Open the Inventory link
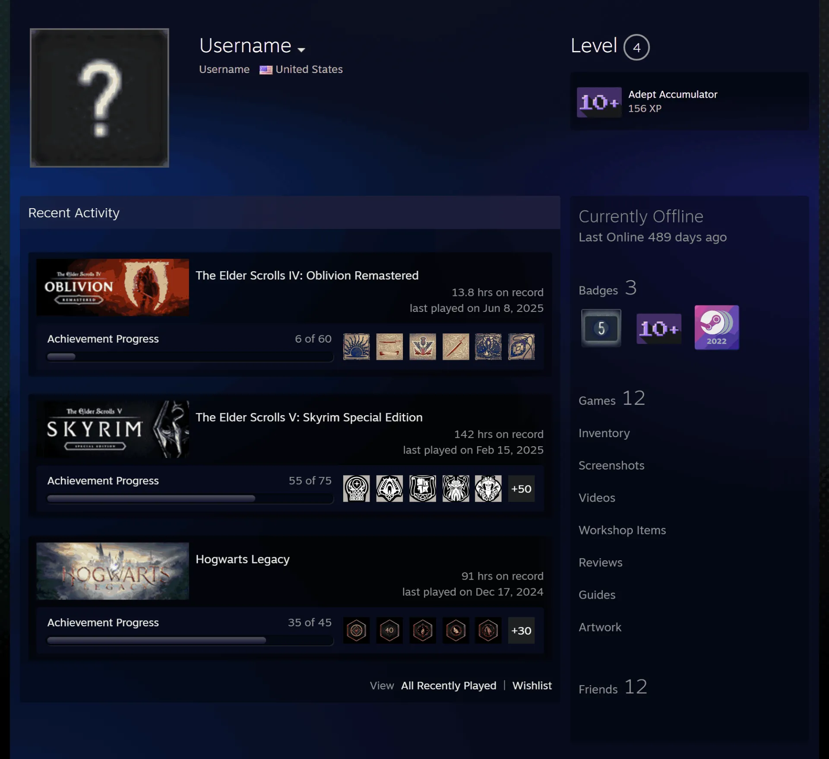This screenshot has width=829, height=759. 604,433
